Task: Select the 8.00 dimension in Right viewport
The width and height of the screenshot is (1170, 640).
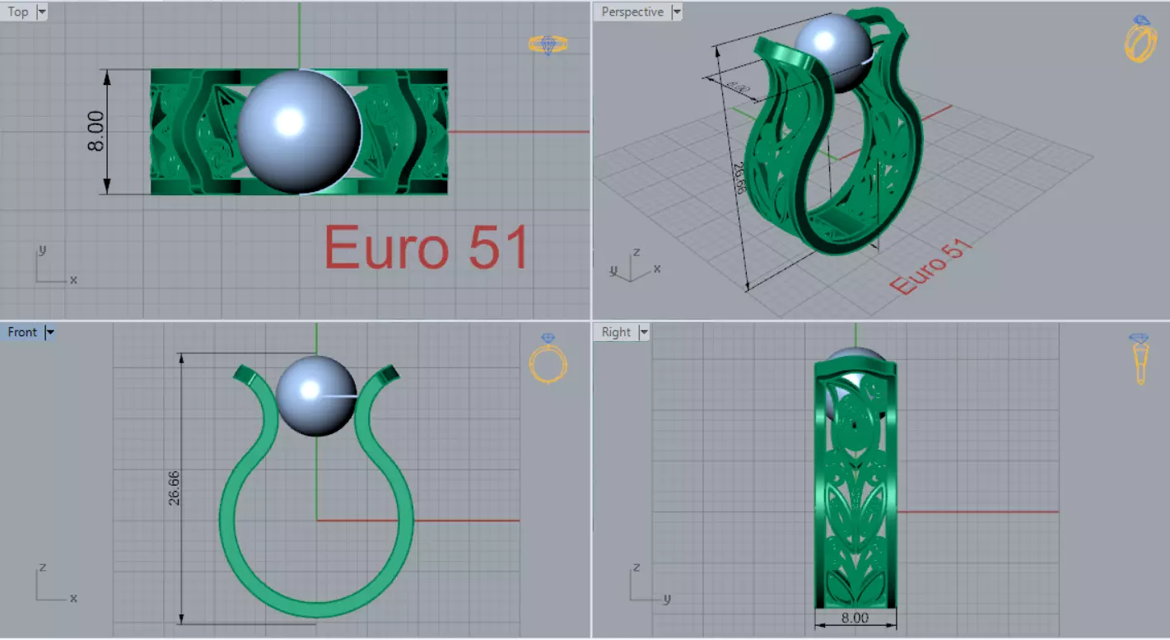Action: point(855,618)
